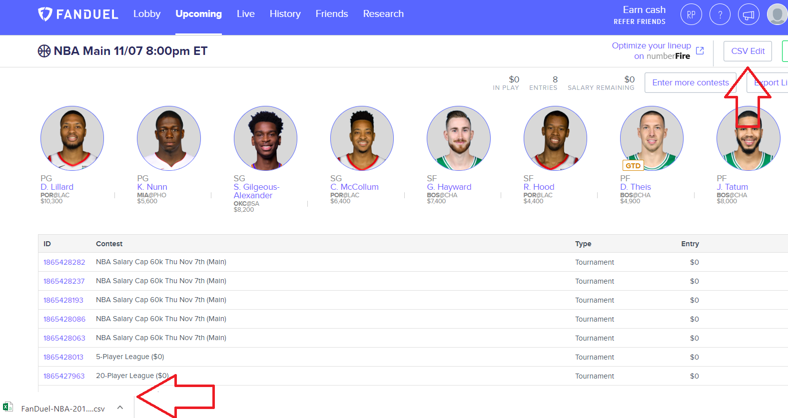This screenshot has width=788, height=418.
Task: Click C. McCollum player photo
Action: pyautogui.click(x=362, y=138)
